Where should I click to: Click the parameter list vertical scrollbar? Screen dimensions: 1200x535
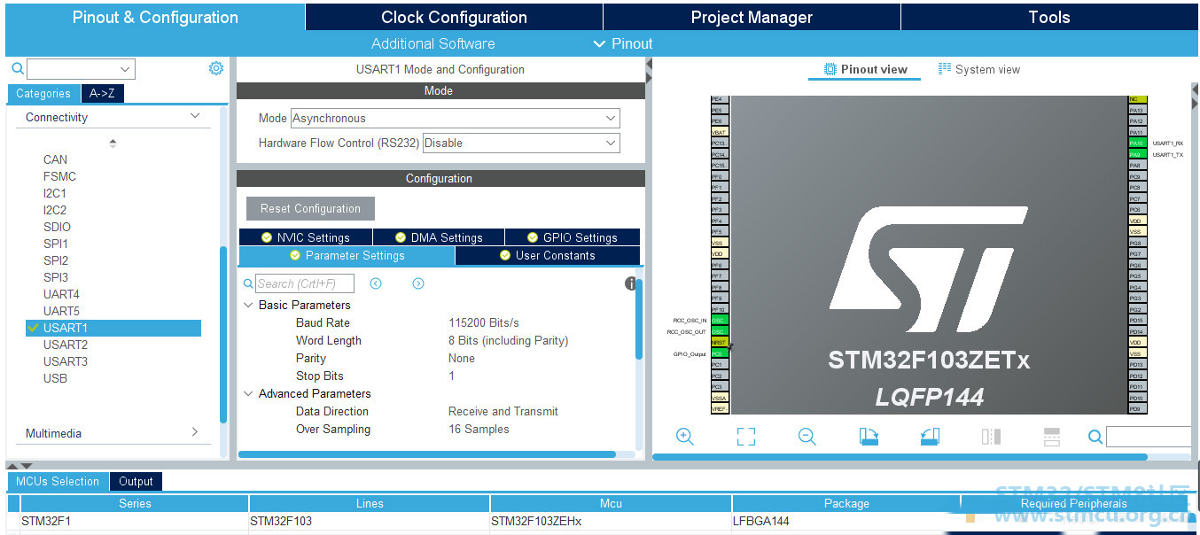pyautogui.click(x=638, y=319)
